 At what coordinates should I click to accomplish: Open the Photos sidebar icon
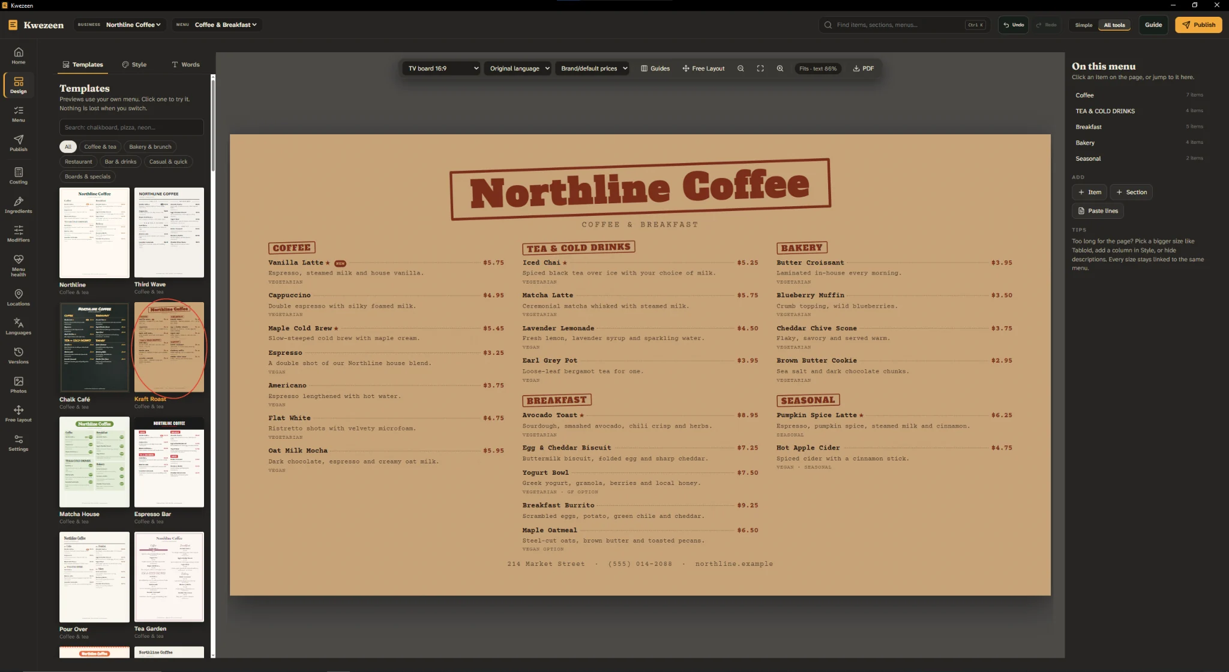(19, 385)
